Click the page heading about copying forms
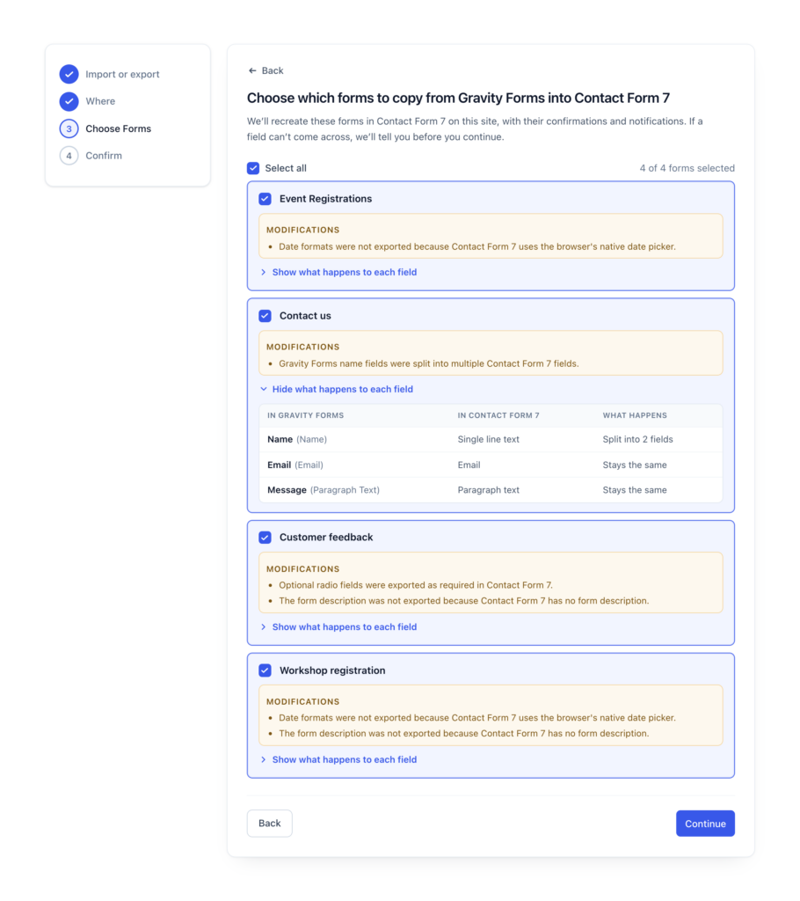 (458, 99)
